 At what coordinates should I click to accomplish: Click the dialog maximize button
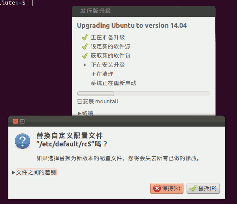(23, 121)
